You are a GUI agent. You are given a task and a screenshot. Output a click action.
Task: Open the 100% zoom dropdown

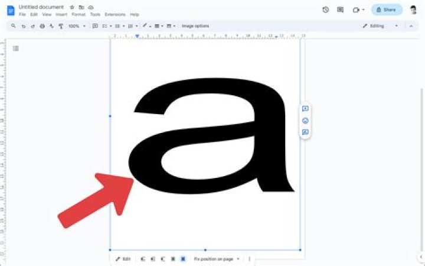click(x=77, y=26)
